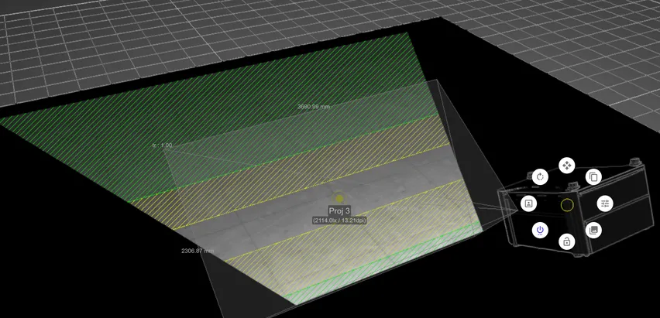Click the "3680.99 mm" dimension label
The image size is (660, 318).
point(314,107)
